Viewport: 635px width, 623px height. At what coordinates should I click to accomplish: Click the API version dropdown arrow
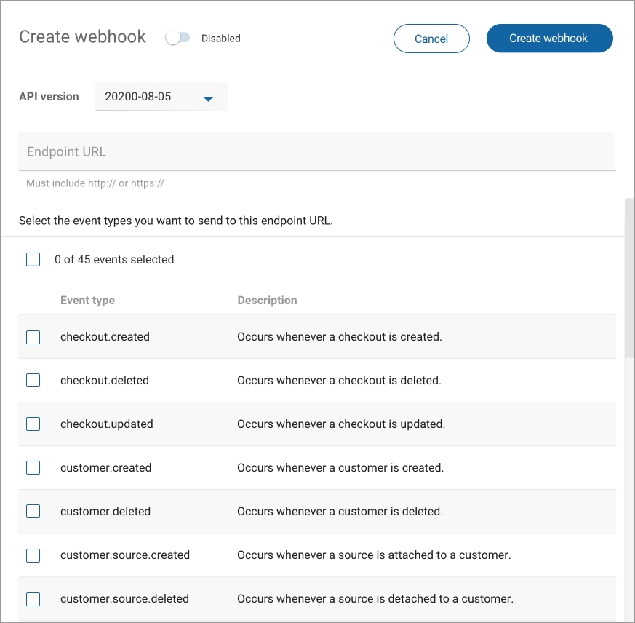pos(208,98)
